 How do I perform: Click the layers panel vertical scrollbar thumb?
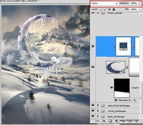point(141,98)
